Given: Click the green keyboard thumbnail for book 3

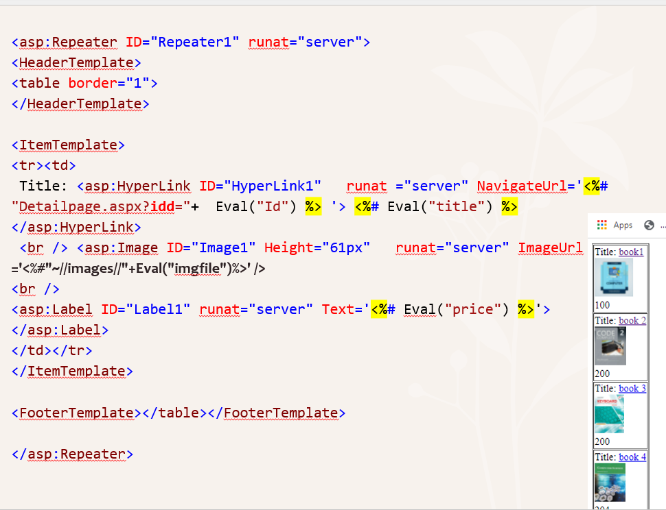Looking at the screenshot, I should [610, 413].
